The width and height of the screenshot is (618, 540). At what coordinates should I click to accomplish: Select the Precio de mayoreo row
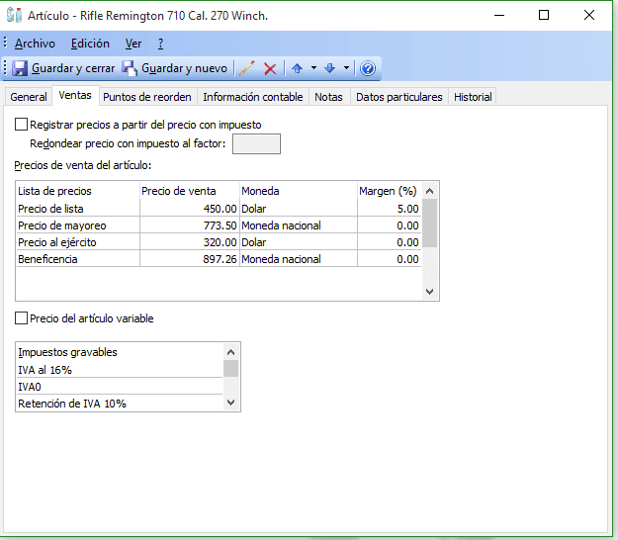click(x=219, y=225)
